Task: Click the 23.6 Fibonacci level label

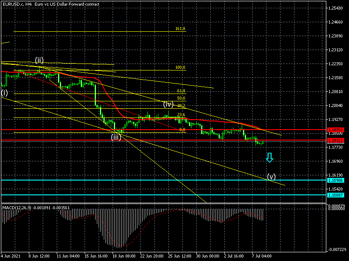Action: pyautogui.click(x=181, y=115)
